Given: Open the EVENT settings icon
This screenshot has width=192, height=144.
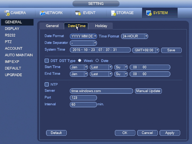Looking at the screenshot, I should (78, 13).
